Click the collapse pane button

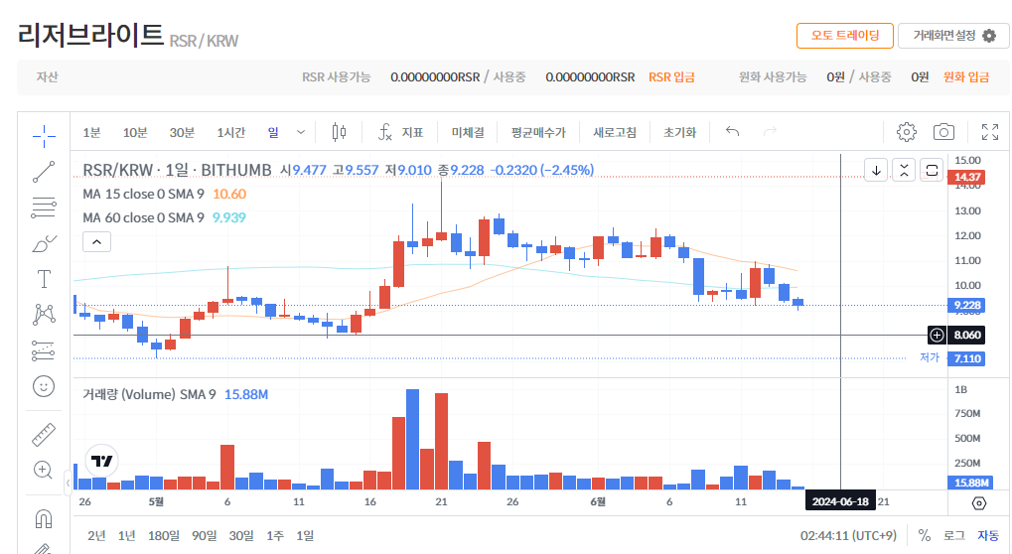(904, 170)
